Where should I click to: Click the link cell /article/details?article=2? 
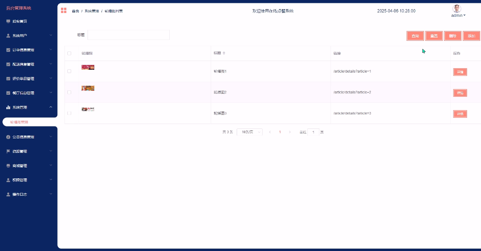(x=352, y=92)
